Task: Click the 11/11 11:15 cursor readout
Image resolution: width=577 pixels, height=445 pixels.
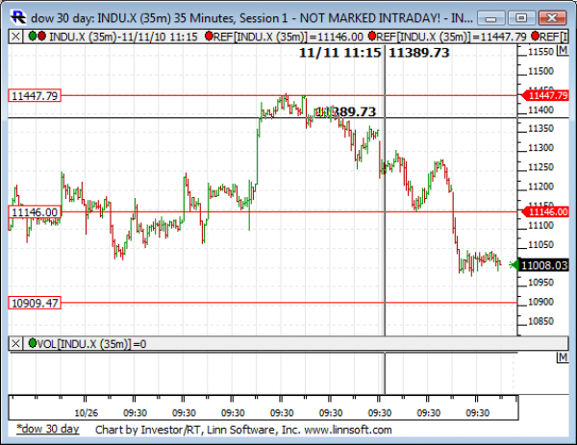Action: point(339,53)
